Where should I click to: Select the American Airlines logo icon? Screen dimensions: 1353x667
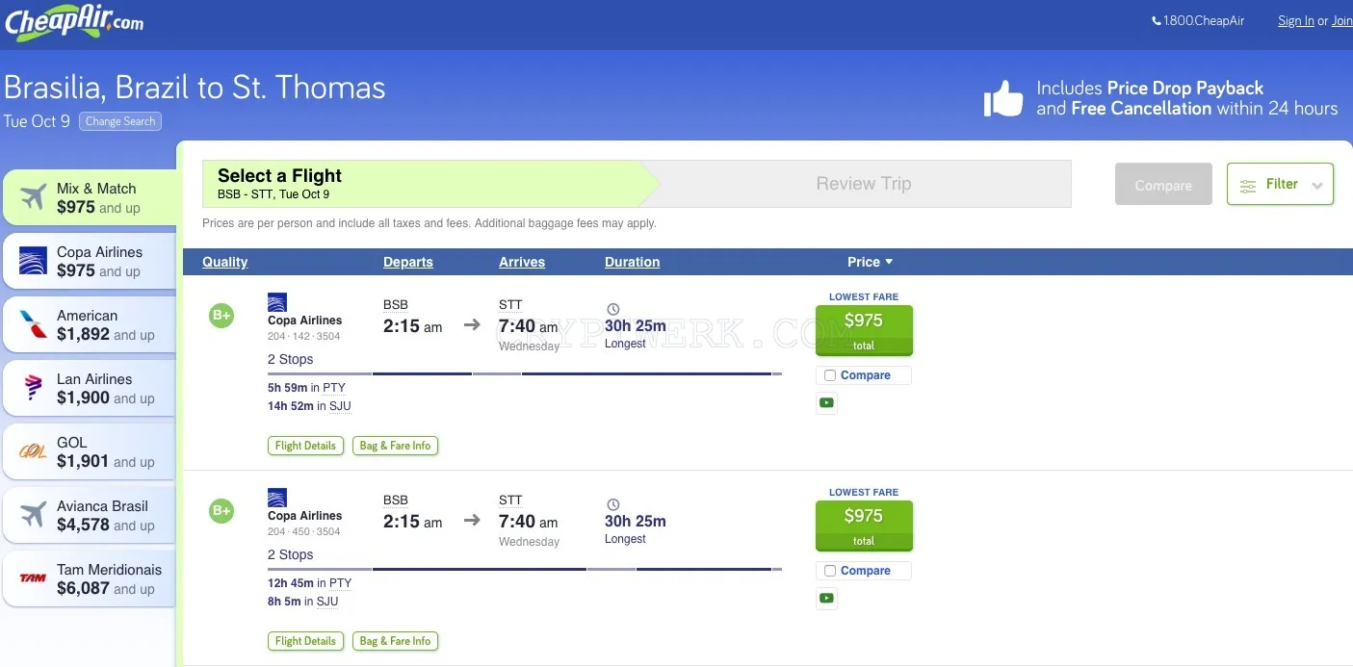click(33, 324)
